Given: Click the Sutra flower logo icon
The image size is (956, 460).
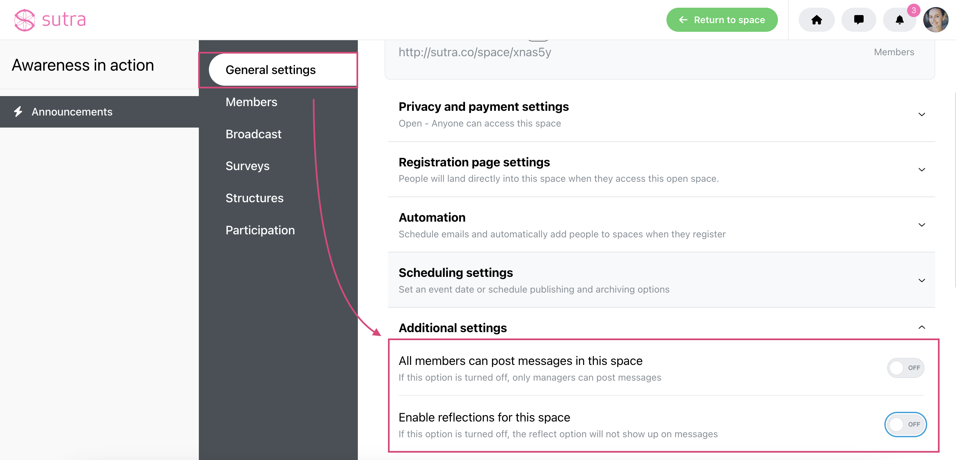Looking at the screenshot, I should [x=24, y=20].
